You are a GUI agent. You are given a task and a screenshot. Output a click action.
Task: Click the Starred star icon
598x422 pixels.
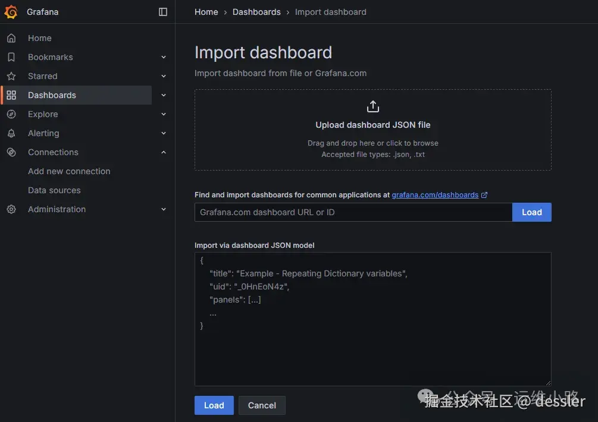coord(11,76)
